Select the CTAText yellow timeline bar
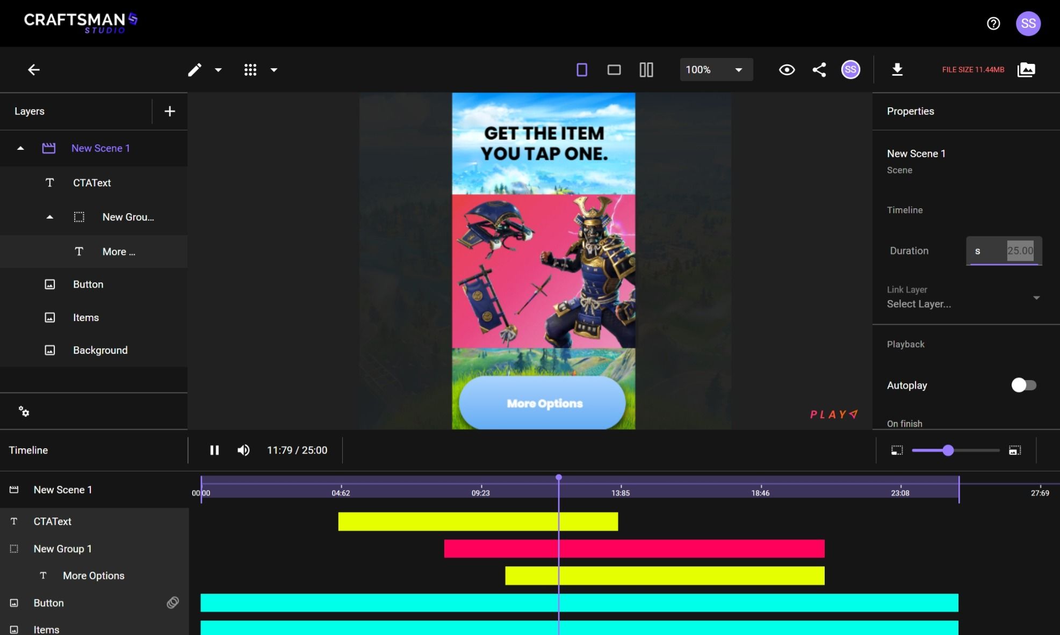Image resolution: width=1060 pixels, height=635 pixels. tap(478, 522)
